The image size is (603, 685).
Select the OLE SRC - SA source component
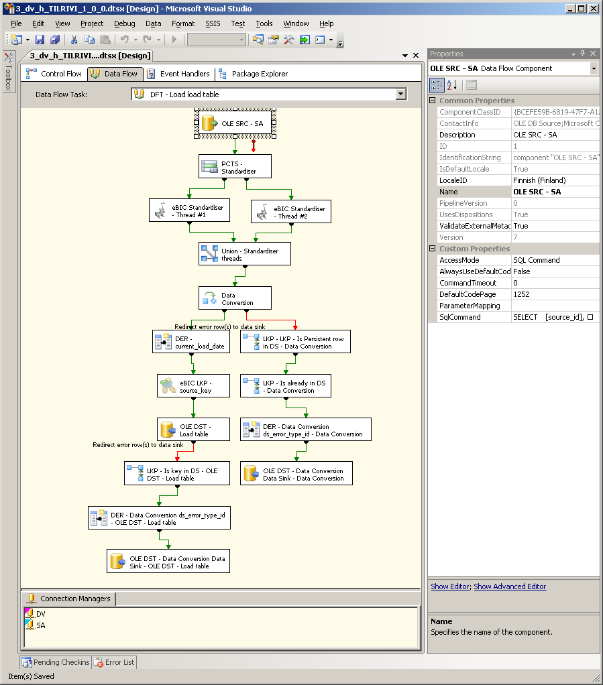click(x=235, y=123)
